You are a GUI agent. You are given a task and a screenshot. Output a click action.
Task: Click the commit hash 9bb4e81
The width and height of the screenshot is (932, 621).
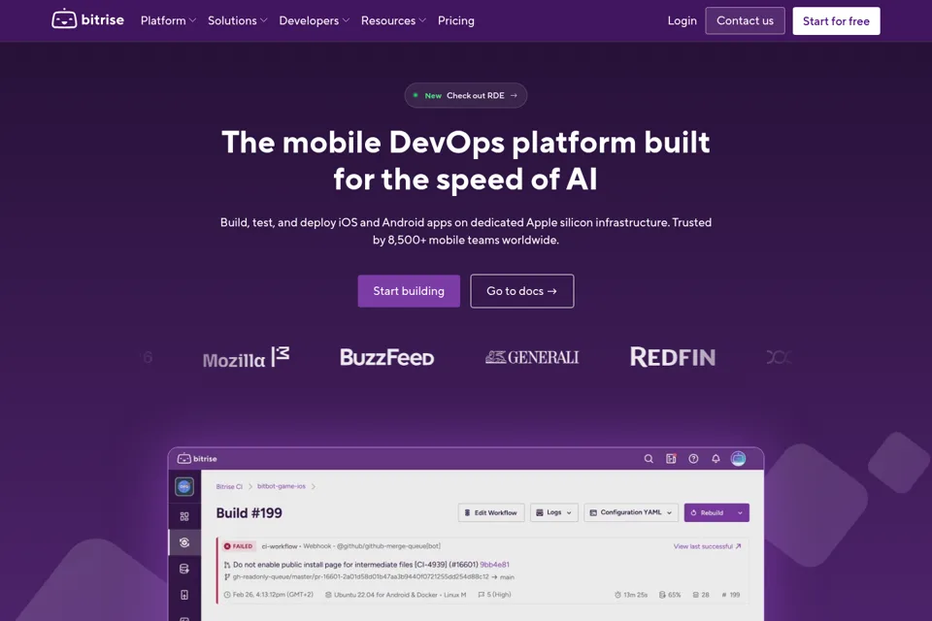point(494,565)
